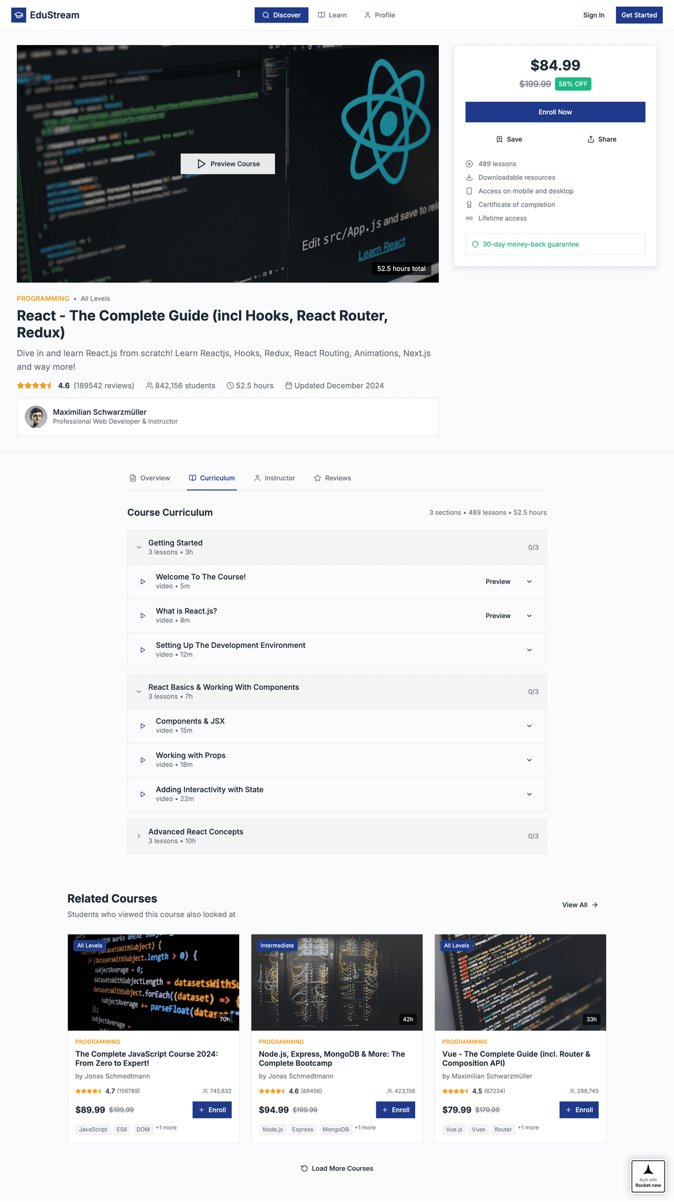Click the Share icon
The height and width of the screenshot is (1202, 674).
click(590, 139)
